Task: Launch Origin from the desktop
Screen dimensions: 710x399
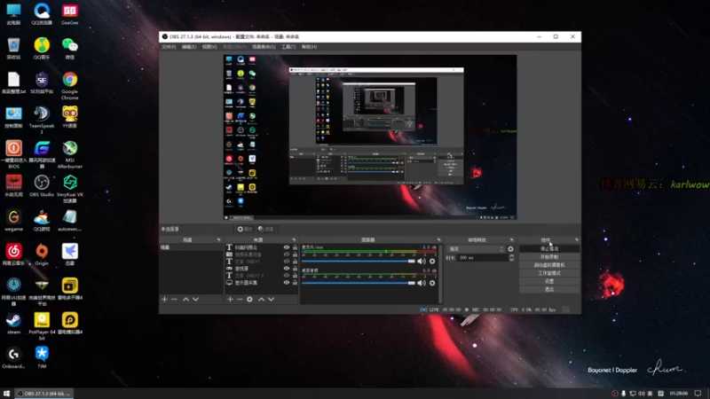Action: (x=42, y=254)
